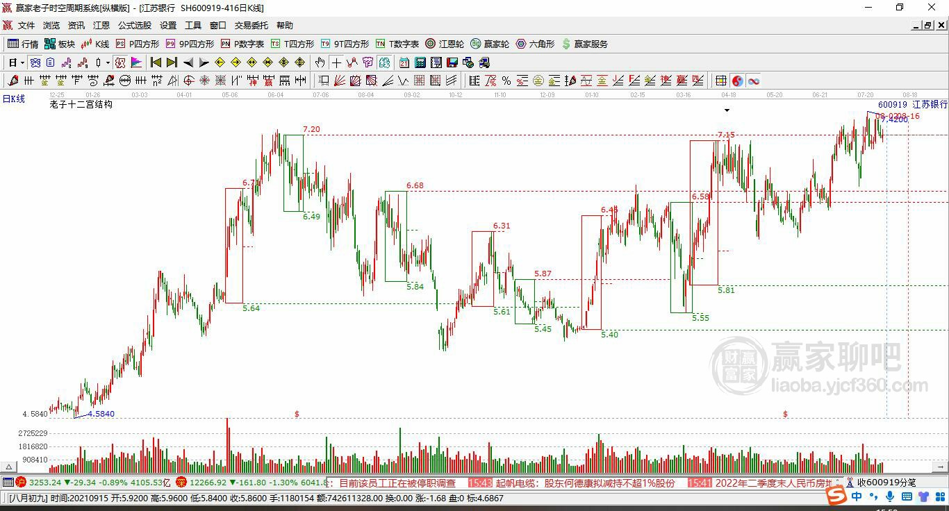Open the 9T四方形 tool
949x511 pixels.
tap(344, 44)
